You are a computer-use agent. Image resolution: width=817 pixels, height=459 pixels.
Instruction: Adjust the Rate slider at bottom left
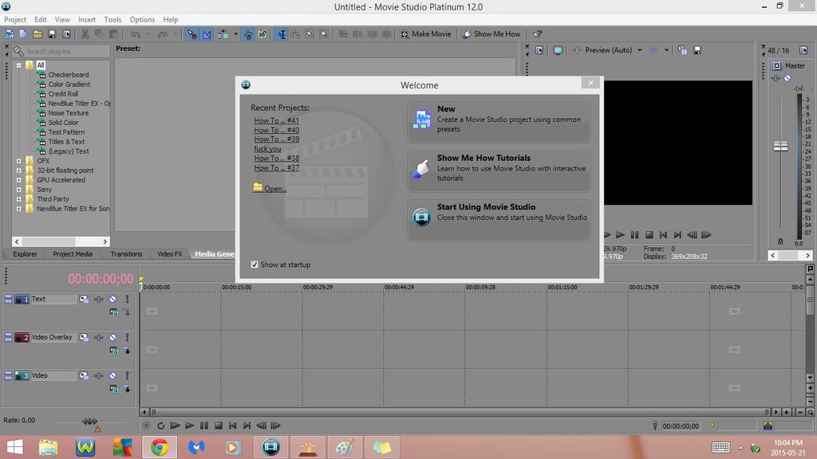click(x=89, y=421)
